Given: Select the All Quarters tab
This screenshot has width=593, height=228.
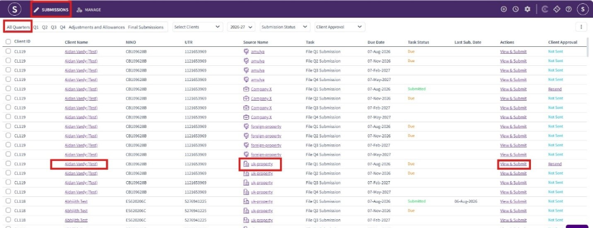Looking at the screenshot, I should tap(18, 27).
